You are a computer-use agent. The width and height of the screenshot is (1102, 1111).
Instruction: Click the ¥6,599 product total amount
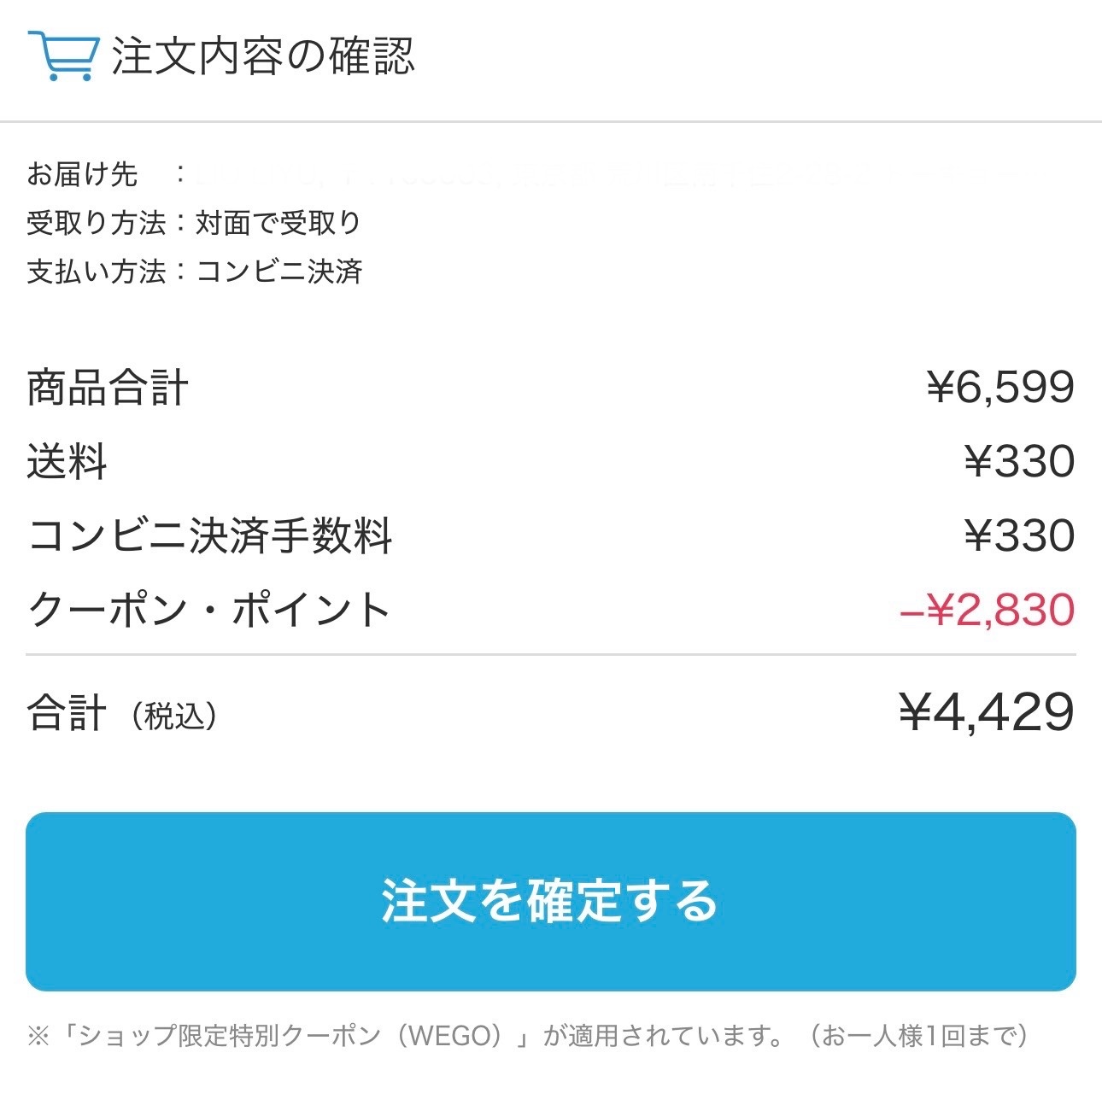pos(1000,388)
